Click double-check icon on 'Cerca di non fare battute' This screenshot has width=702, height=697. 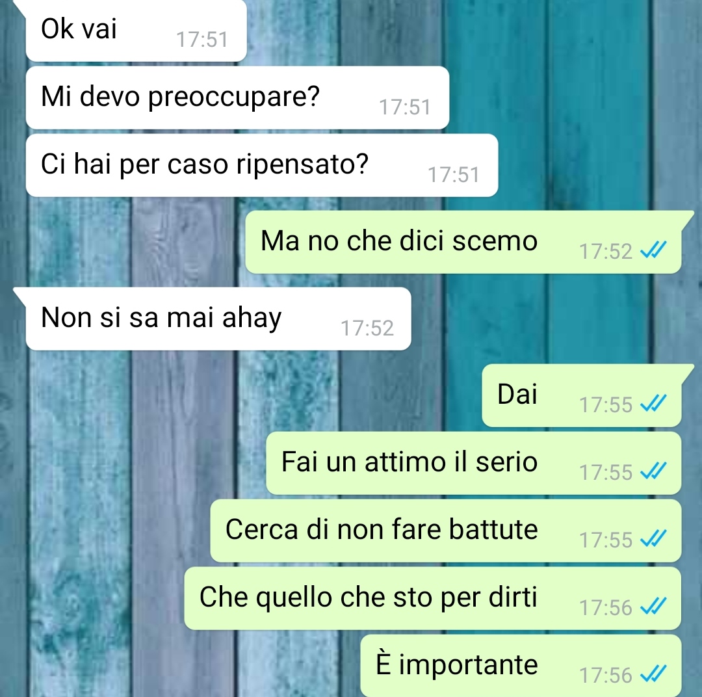654,539
